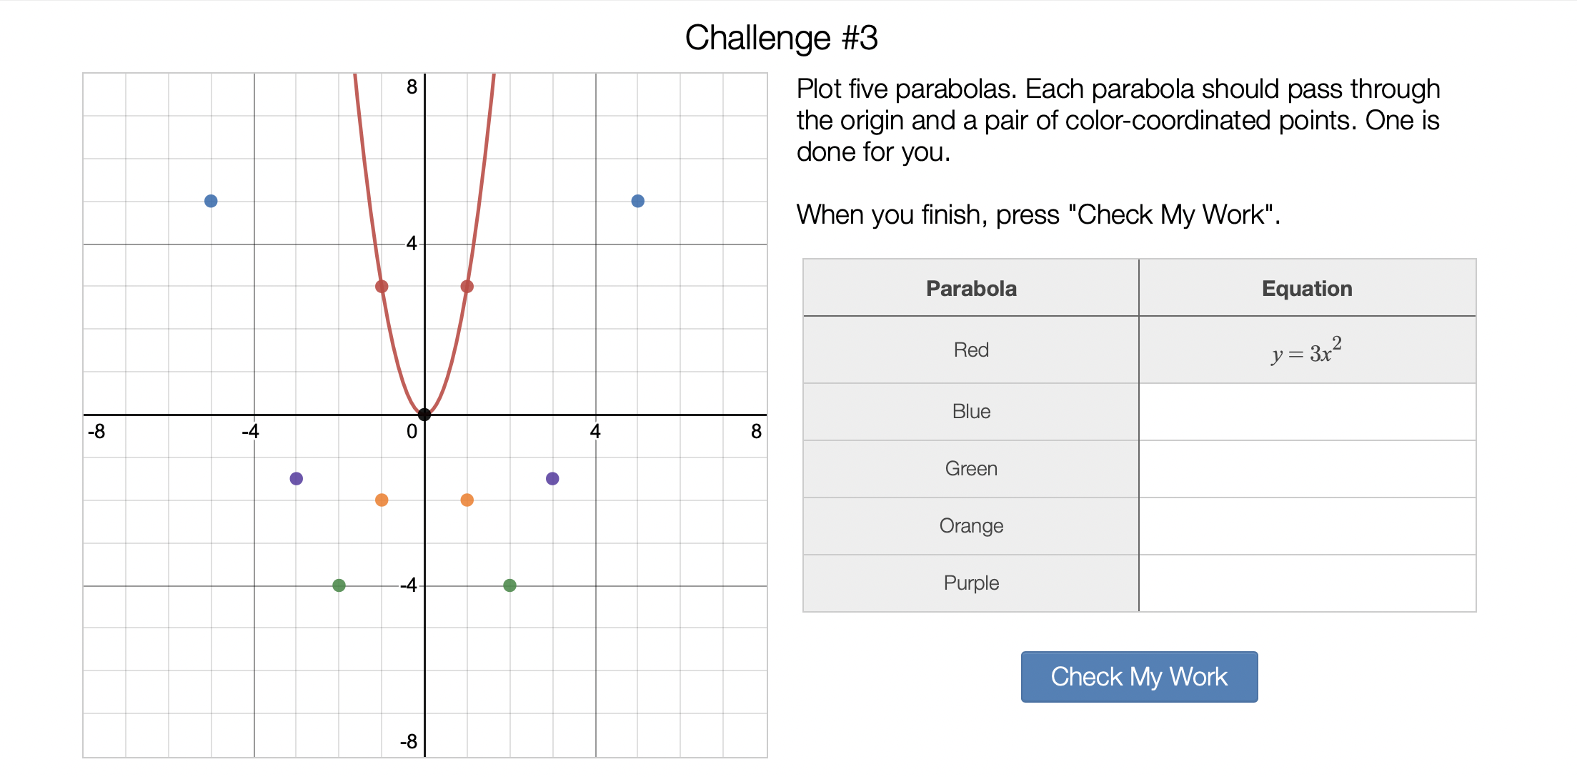Click the Challenge #3 title
Screen dimensions: 1577x777
pos(781,38)
